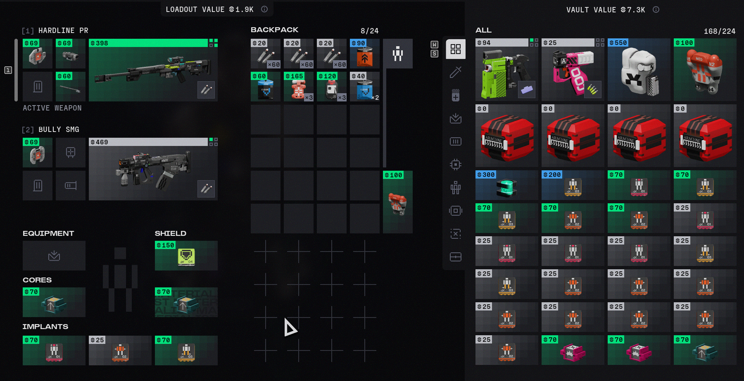Select the backpack item worth 60
Image resolution: width=744 pixels, height=381 pixels.
(266, 87)
